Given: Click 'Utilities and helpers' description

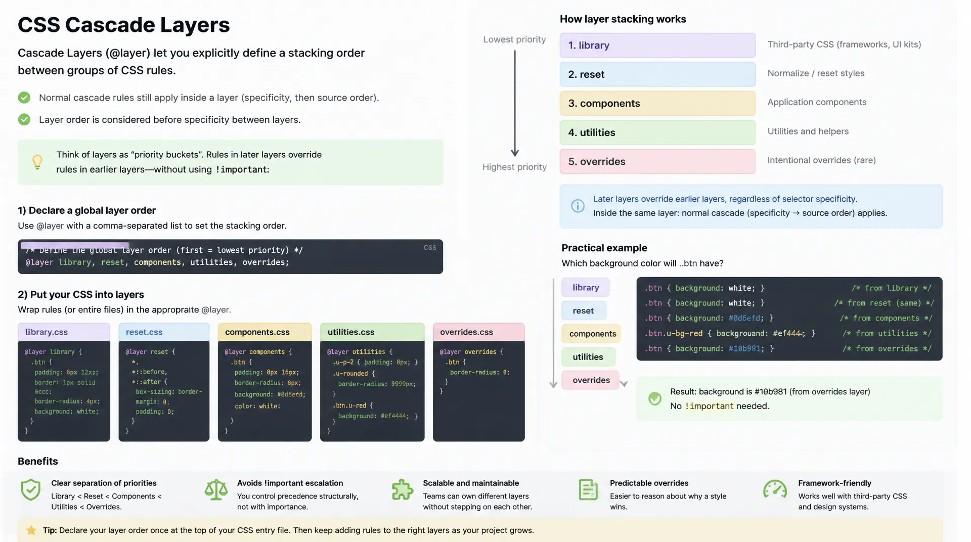Looking at the screenshot, I should (808, 131).
